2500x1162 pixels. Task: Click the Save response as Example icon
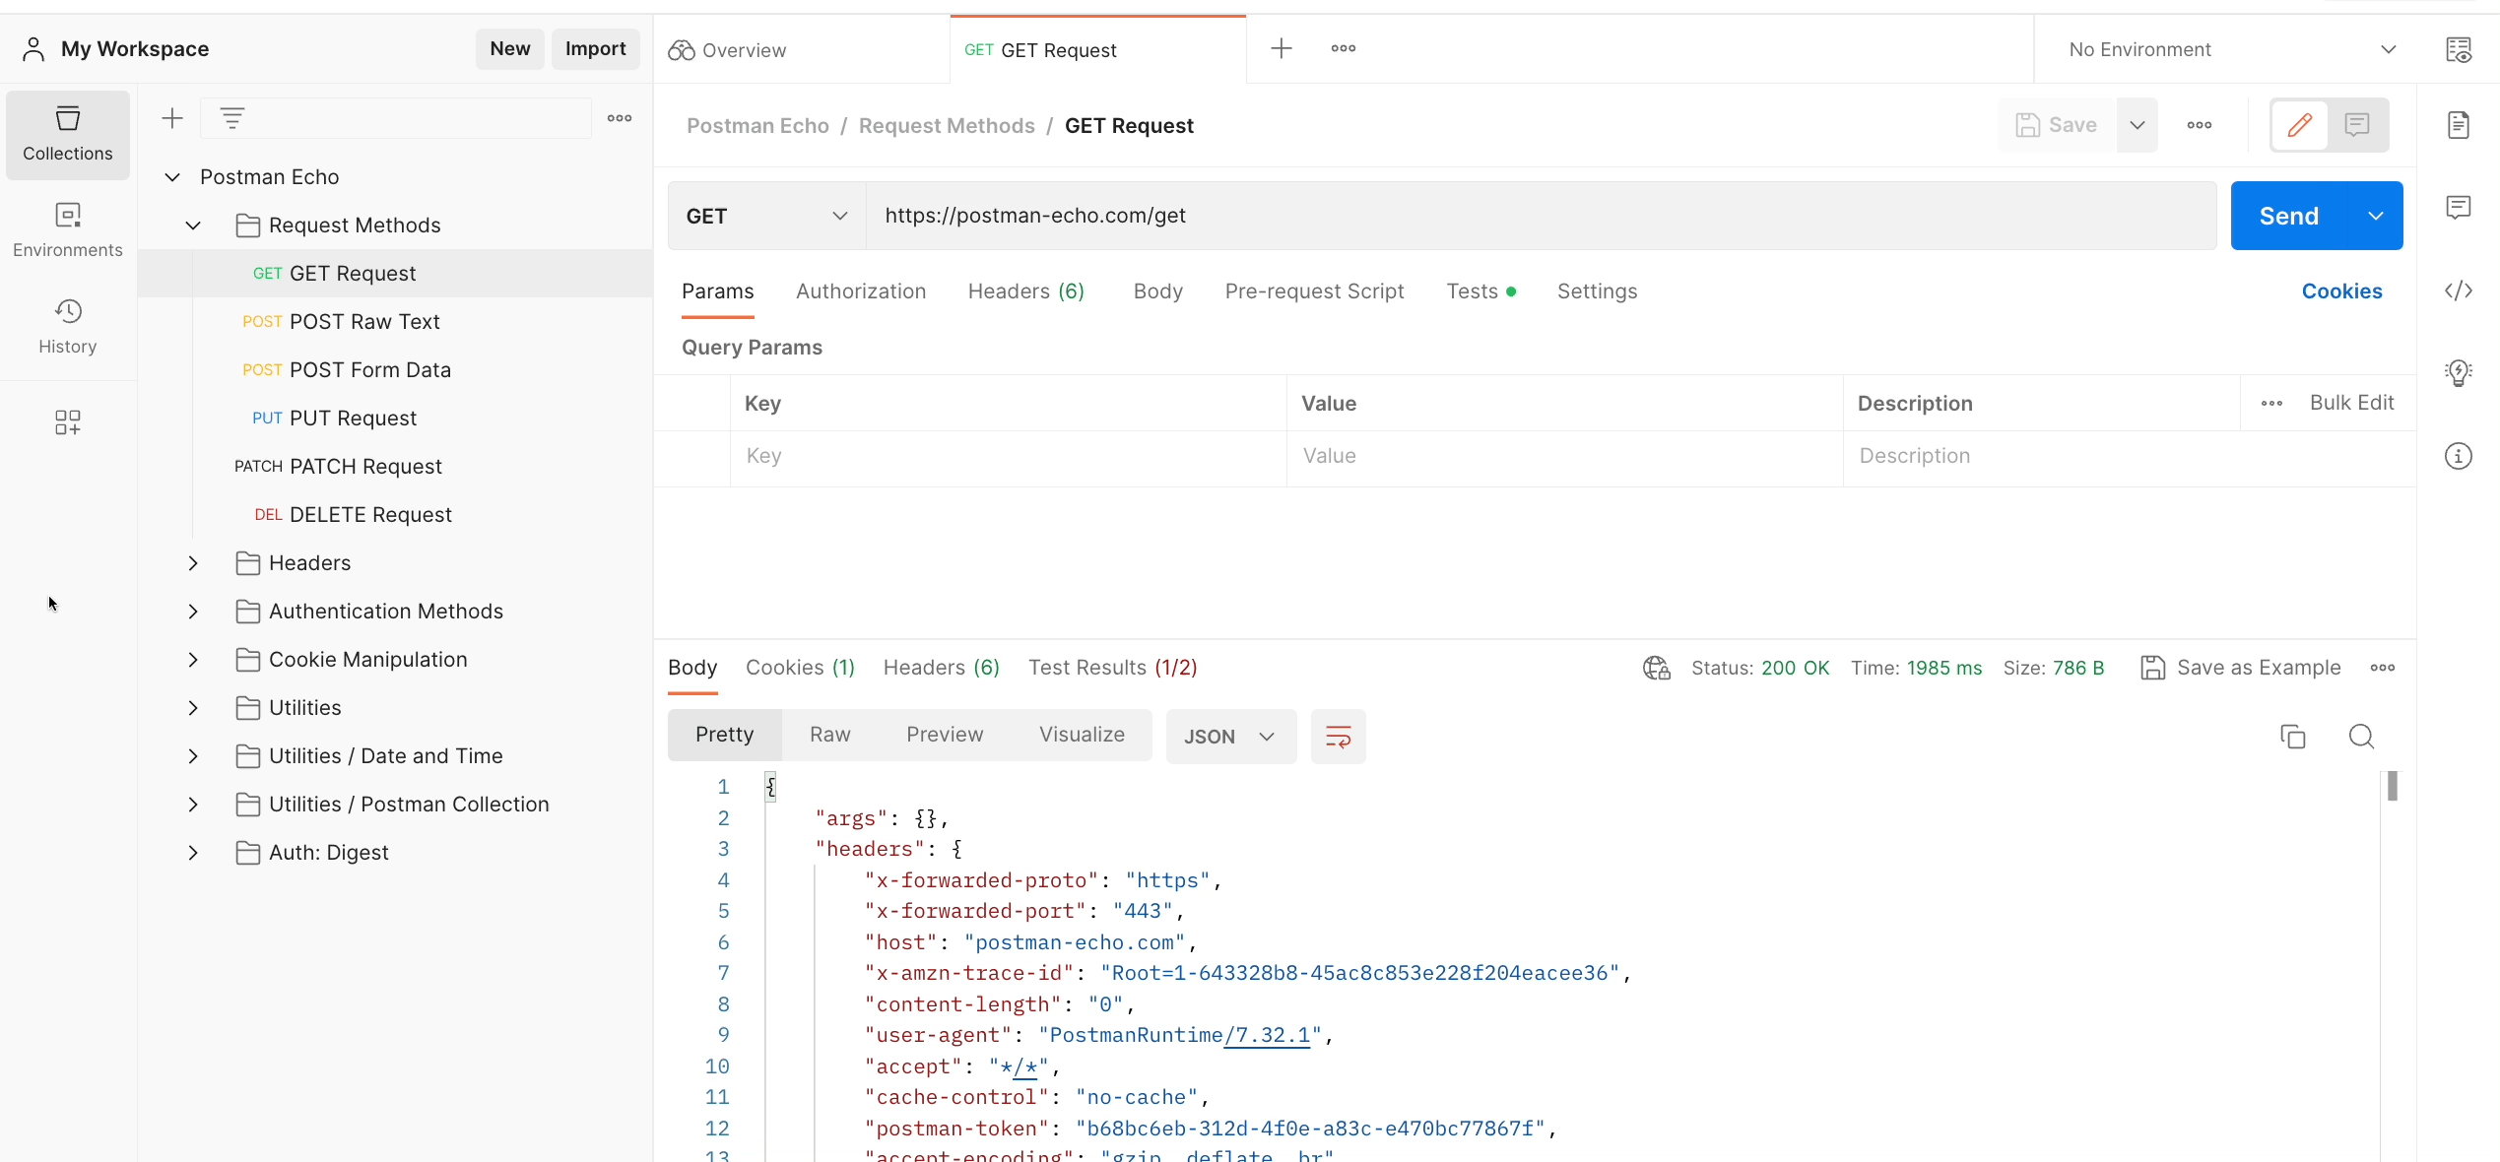click(x=2154, y=667)
